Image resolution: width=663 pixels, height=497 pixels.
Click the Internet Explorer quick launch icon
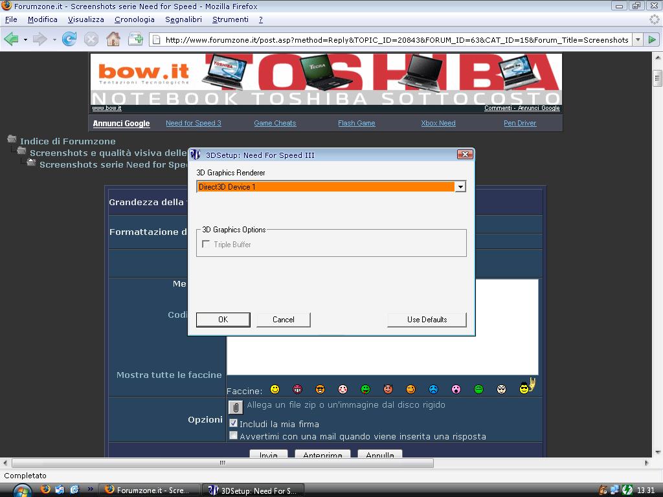75,489
